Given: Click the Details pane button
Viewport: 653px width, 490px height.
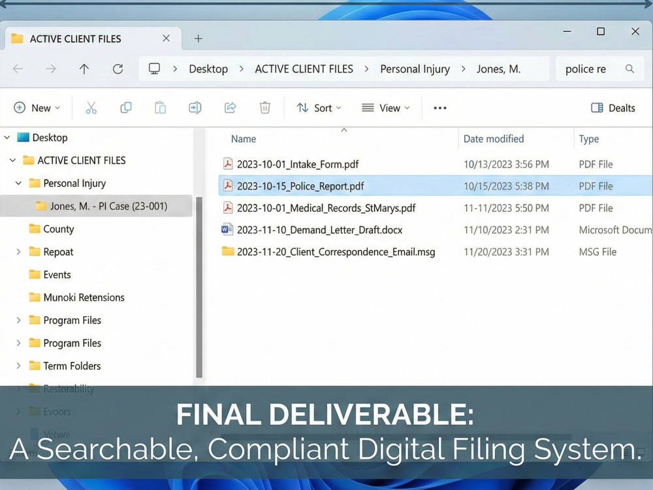Looking at the screenshot, I should tap(613, 108).
